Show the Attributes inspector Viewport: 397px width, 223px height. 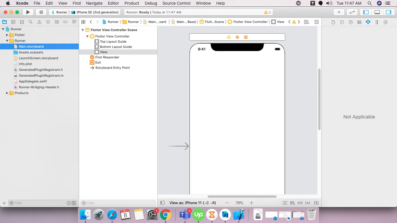click(368, 22)
